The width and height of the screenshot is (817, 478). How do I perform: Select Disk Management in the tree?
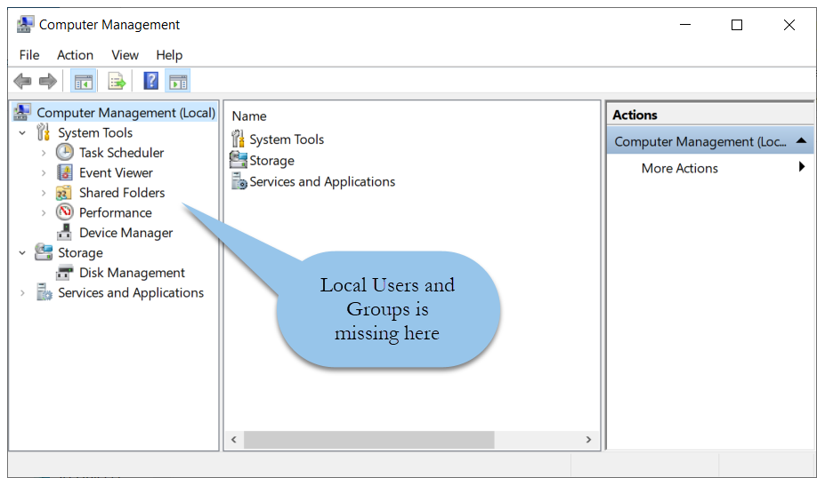coord(132,273)
